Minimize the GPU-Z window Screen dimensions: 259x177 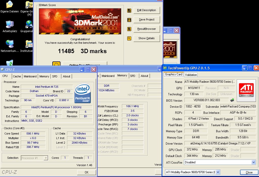(x=245, y=68)
